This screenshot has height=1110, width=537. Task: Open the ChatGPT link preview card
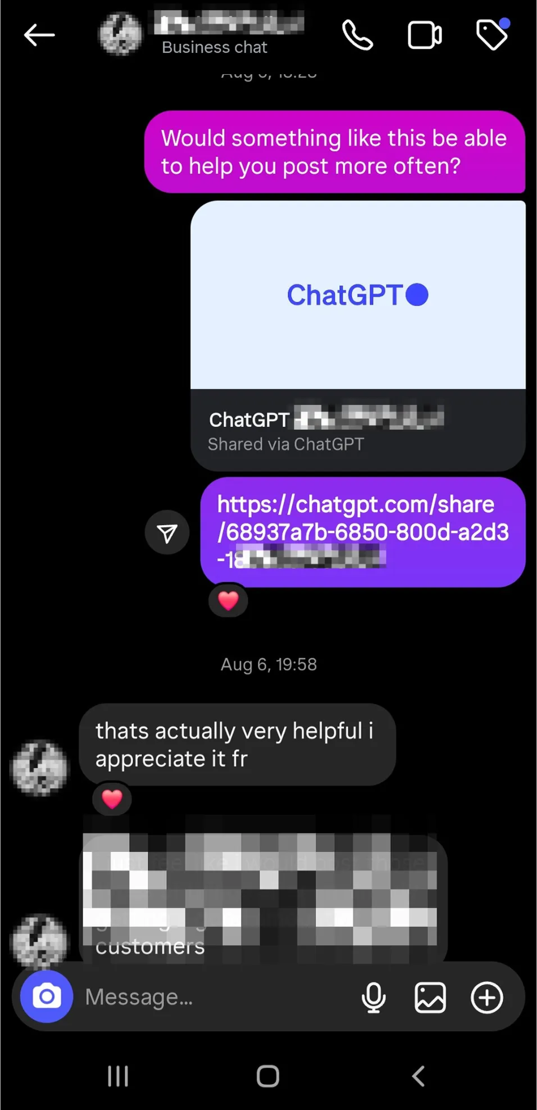[358, 336]
